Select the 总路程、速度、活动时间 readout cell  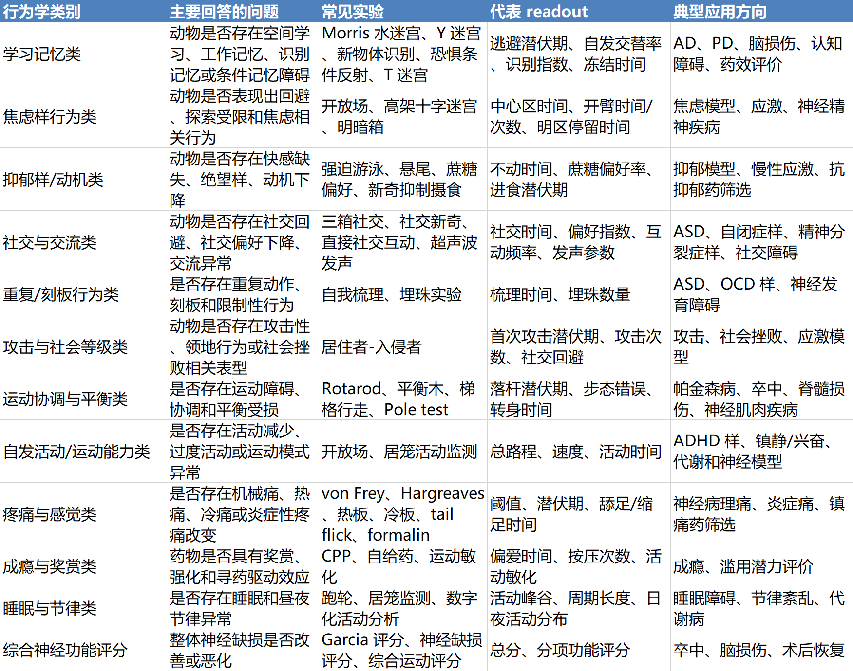point(575,452)
